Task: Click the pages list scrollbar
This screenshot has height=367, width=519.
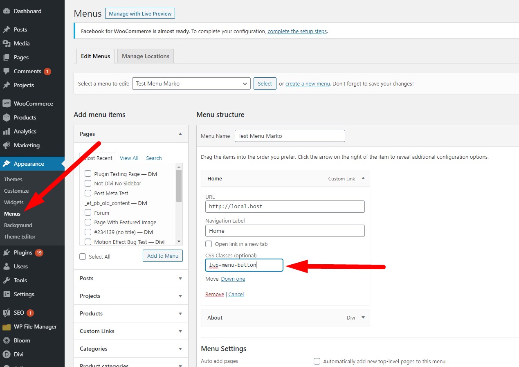Action: point(179,186)
